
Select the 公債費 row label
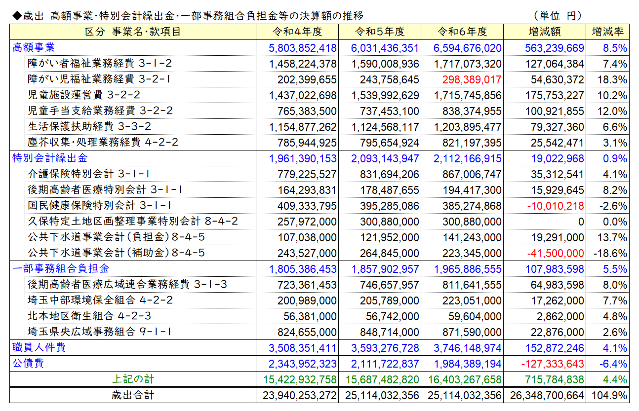click(28, 364)
